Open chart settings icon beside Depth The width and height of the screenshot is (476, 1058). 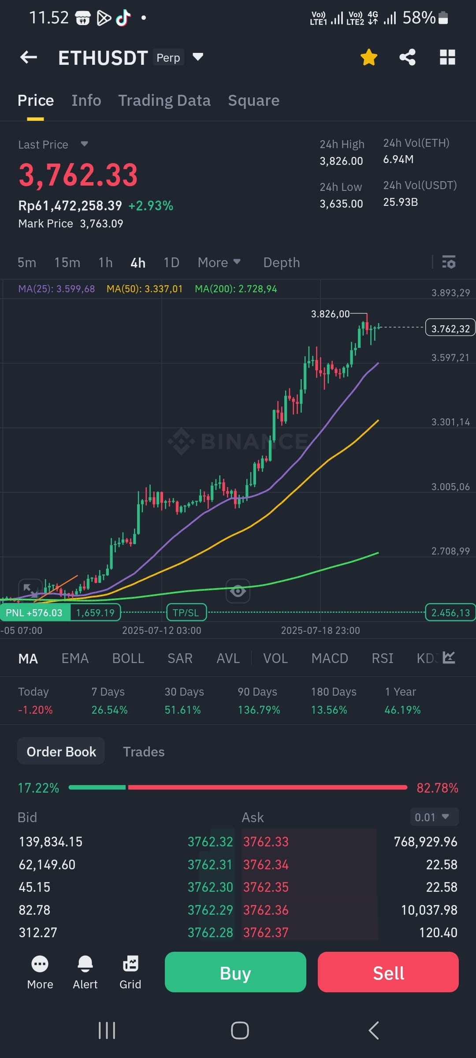coord(449,262)
